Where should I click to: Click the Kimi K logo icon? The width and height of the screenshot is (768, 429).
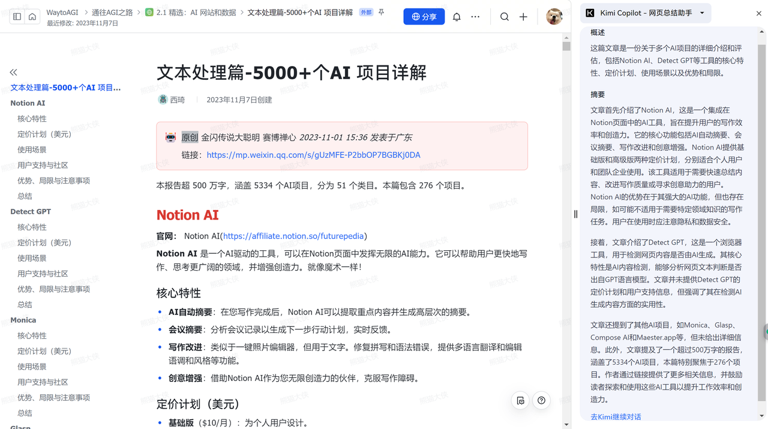tap(590, 13)
